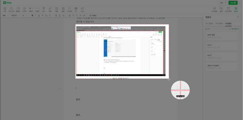Toggle subscript formatting

click(x=77, y=15)
